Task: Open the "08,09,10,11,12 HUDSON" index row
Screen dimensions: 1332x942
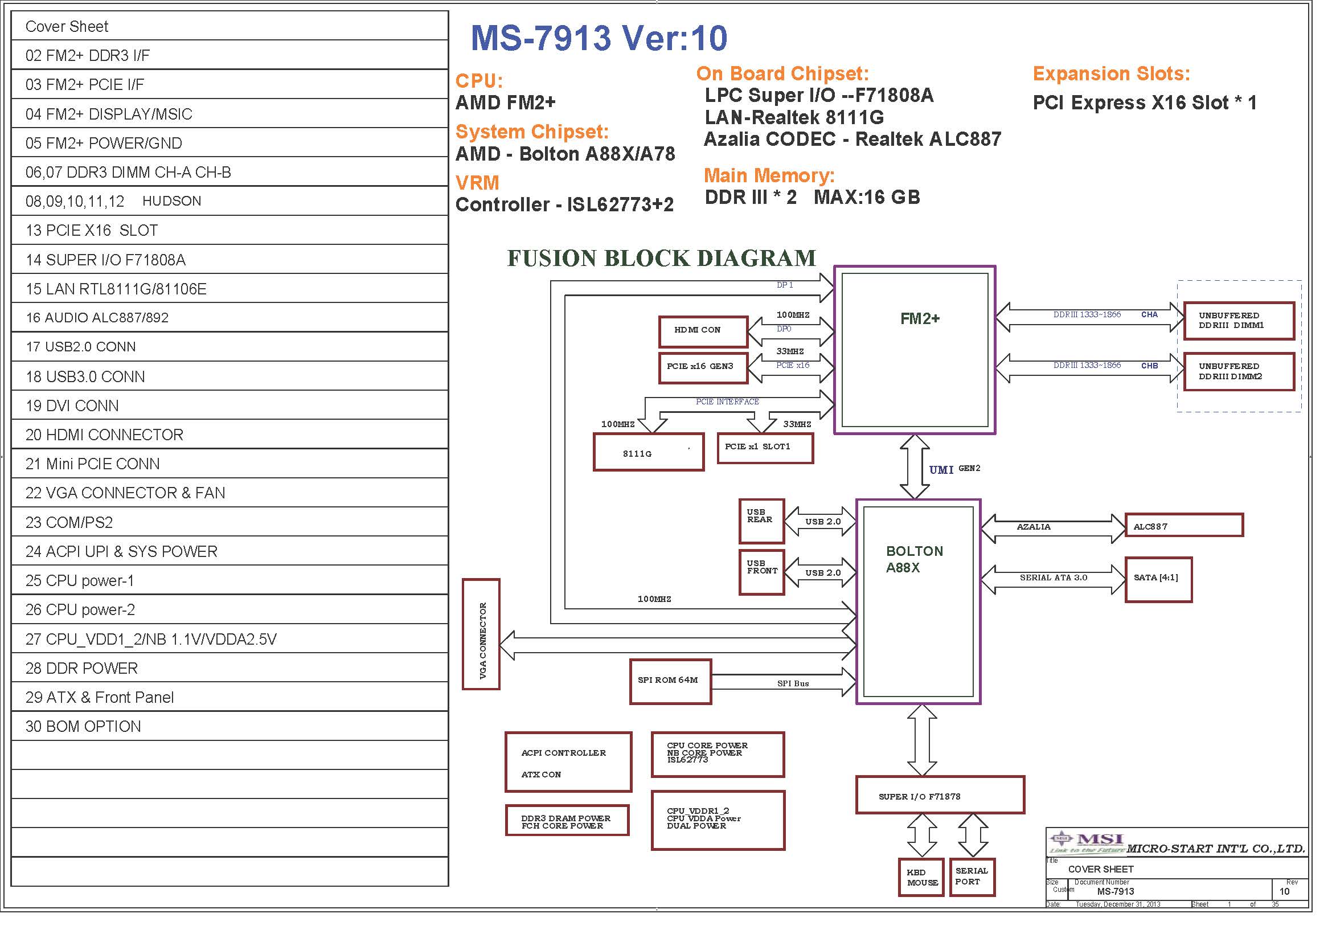Action: click(229, 201)
